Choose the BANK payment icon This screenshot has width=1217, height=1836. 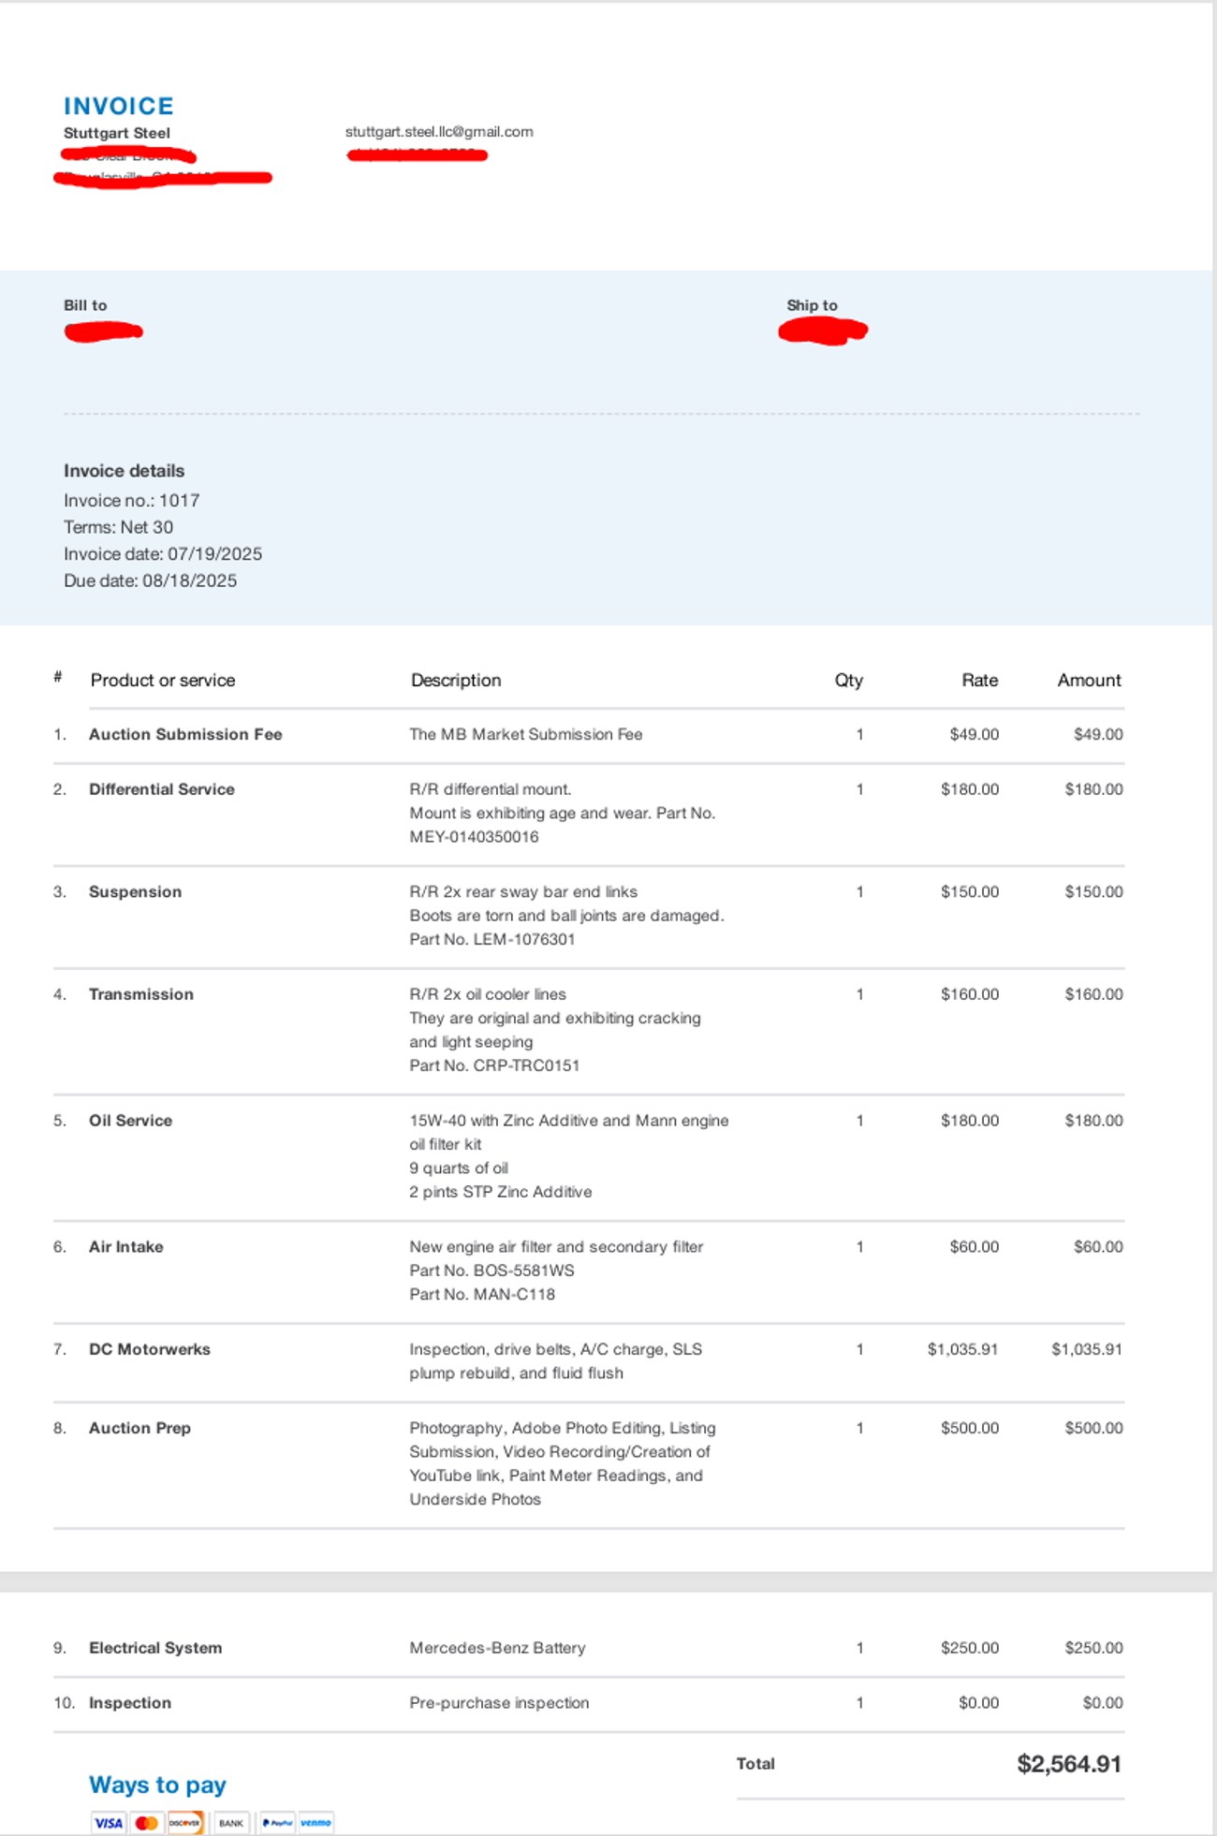(230, 1822)
